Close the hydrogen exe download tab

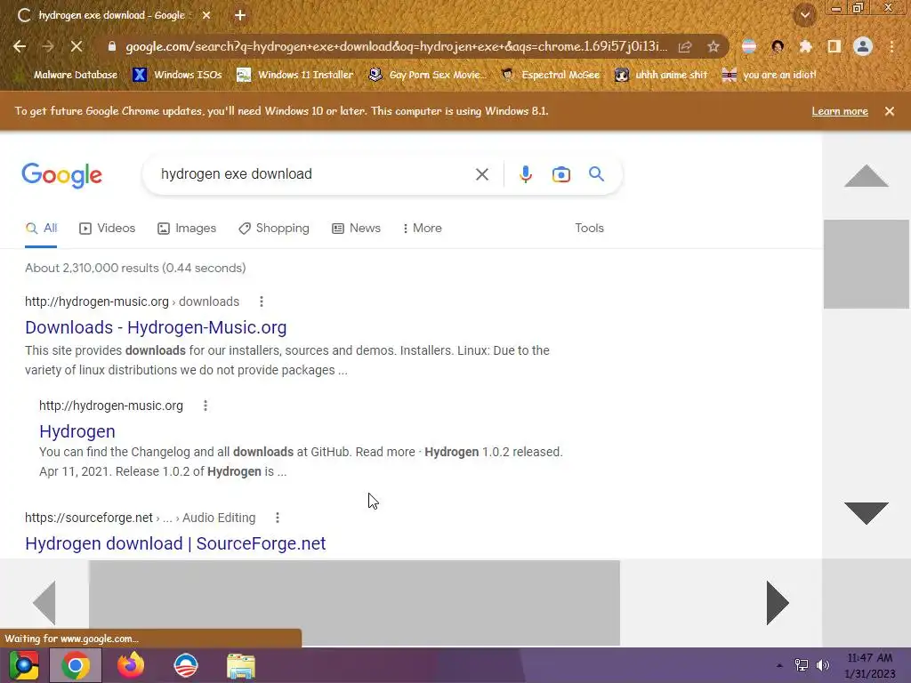[206, 15]
